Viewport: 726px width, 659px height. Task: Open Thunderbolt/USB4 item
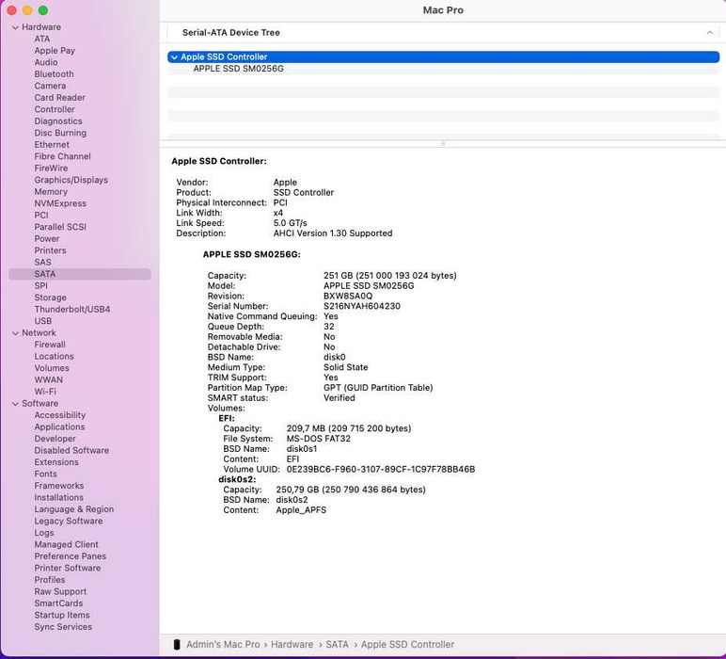[x=72, y=309]
